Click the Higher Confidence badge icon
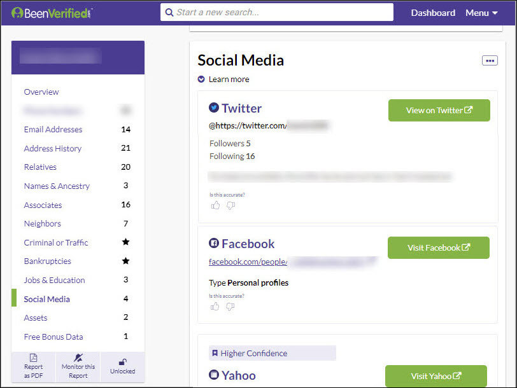This screenshot has height=388, width=517. tap(215, 353)
